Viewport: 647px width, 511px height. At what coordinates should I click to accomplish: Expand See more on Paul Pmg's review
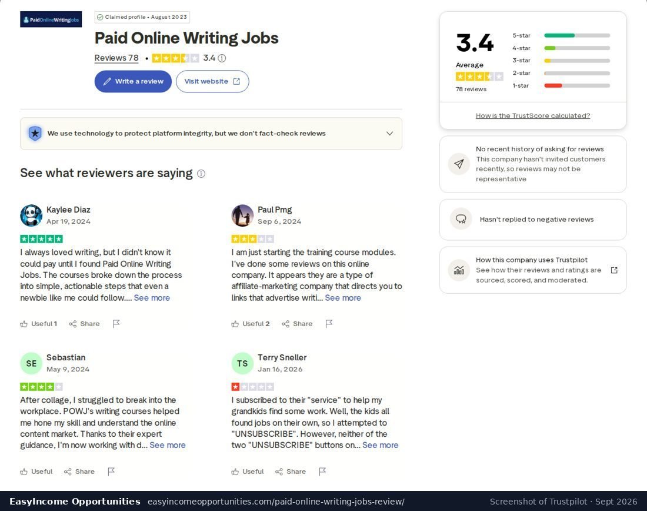tap(343, 298)
